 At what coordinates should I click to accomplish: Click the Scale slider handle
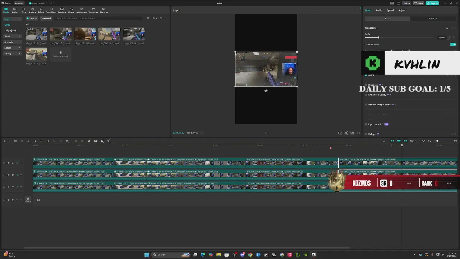pos(378,38)
